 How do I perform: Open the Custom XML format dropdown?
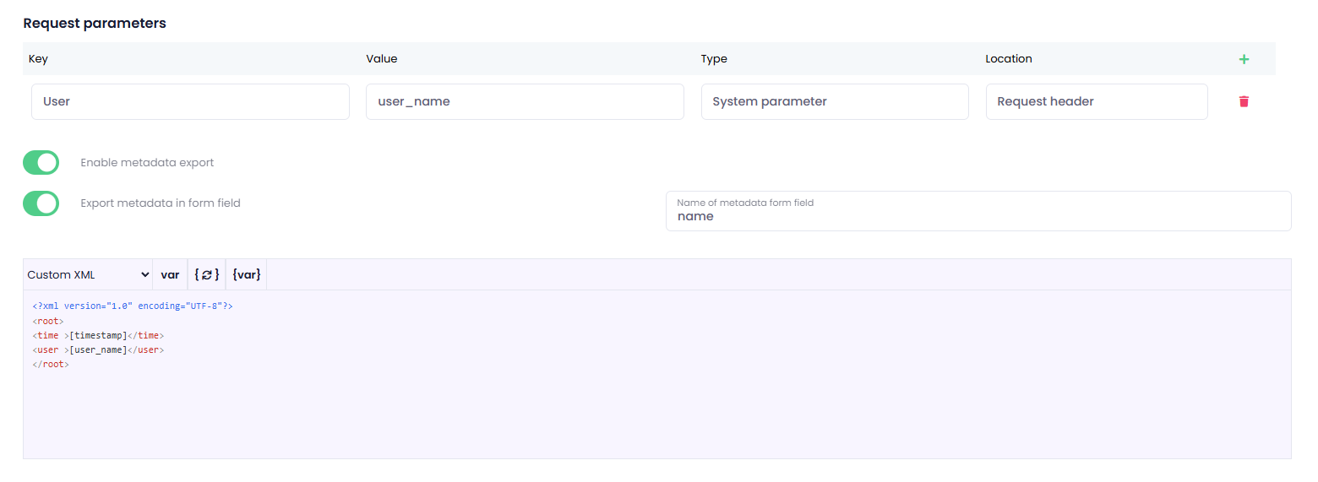pos(87,274)
